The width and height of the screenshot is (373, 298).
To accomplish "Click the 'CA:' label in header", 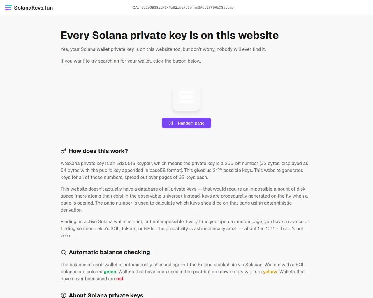I will 136,8.
